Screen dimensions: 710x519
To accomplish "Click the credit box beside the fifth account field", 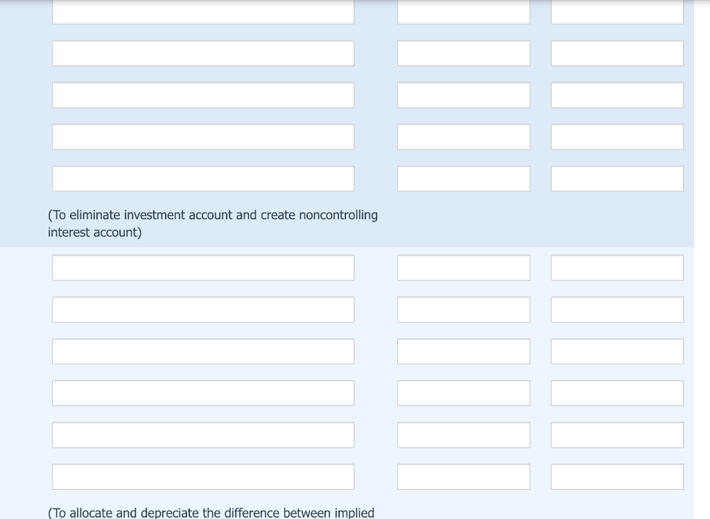I will pyautogui.click(x=616, y=178).
